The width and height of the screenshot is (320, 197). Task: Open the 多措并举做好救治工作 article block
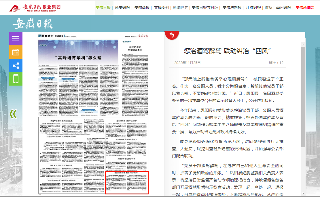tap(126, 159)
